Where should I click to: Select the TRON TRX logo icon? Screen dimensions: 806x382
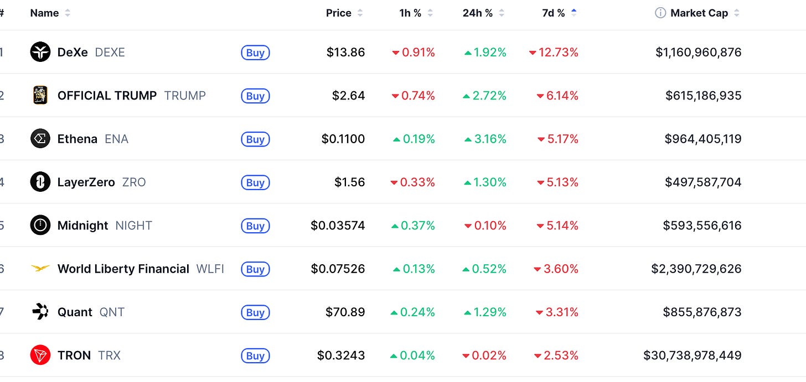[x=40, y=355]
